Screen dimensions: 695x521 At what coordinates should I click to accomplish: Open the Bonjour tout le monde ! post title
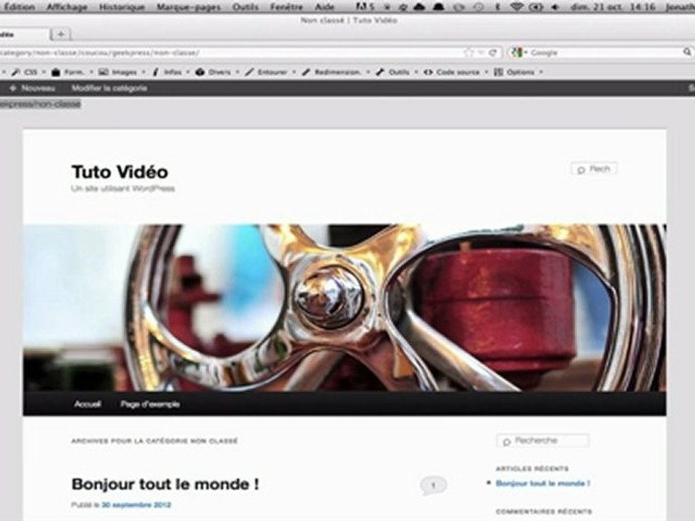tap(165, 484)
